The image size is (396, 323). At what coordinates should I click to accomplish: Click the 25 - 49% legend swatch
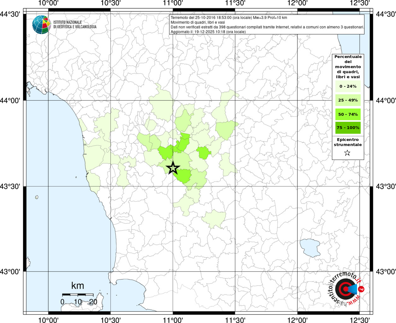(x=348, y=100)
